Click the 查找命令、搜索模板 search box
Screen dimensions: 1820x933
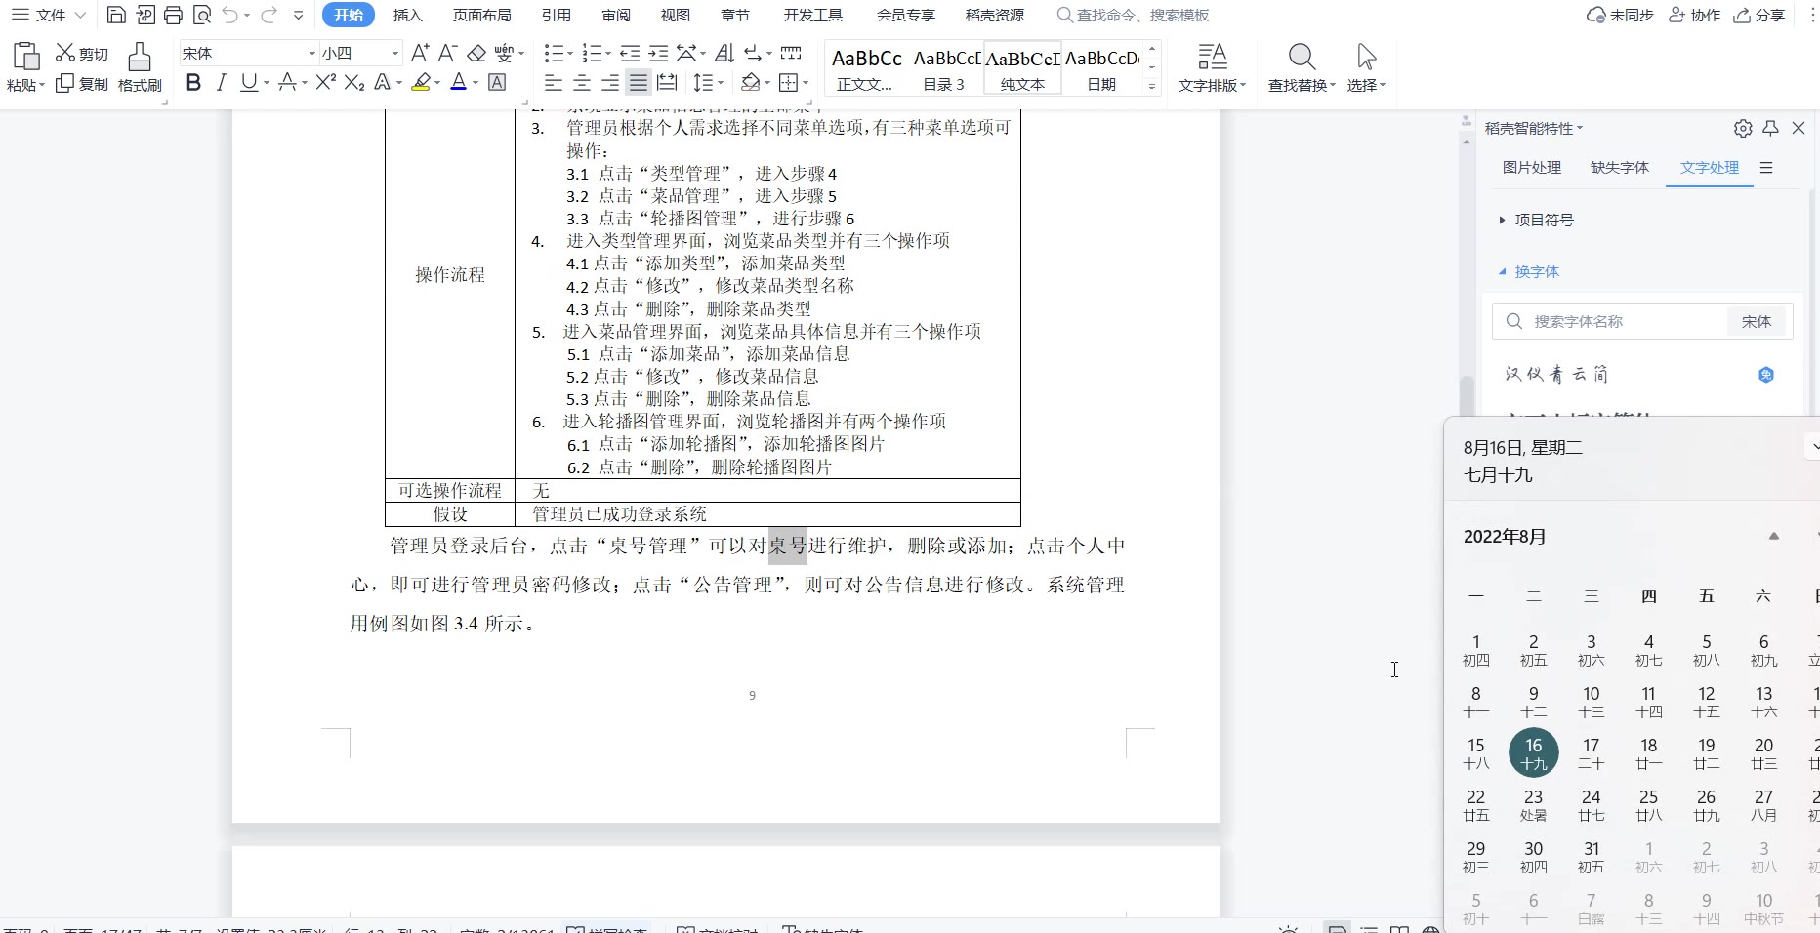pyautogui.click(x=1133, y=15)
